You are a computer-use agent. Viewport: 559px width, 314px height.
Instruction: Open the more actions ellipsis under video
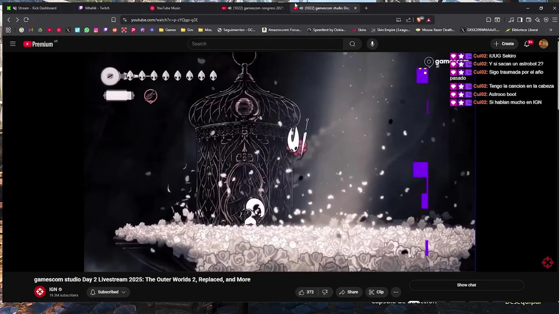(x=396, y=292)
